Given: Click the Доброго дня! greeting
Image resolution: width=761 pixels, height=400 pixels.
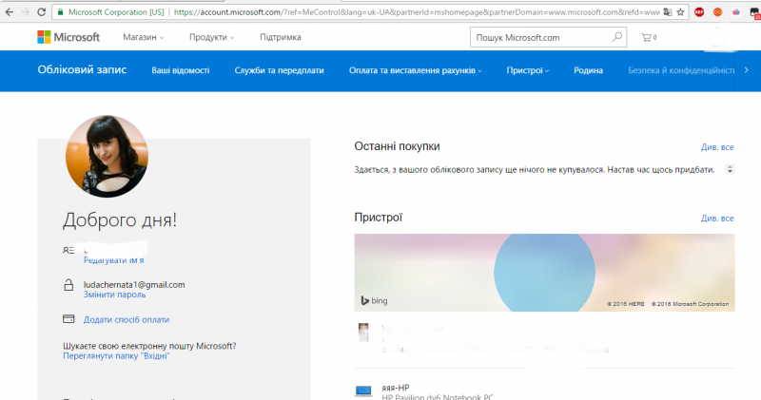Looking at the screenshot, I should click(120, 219).
